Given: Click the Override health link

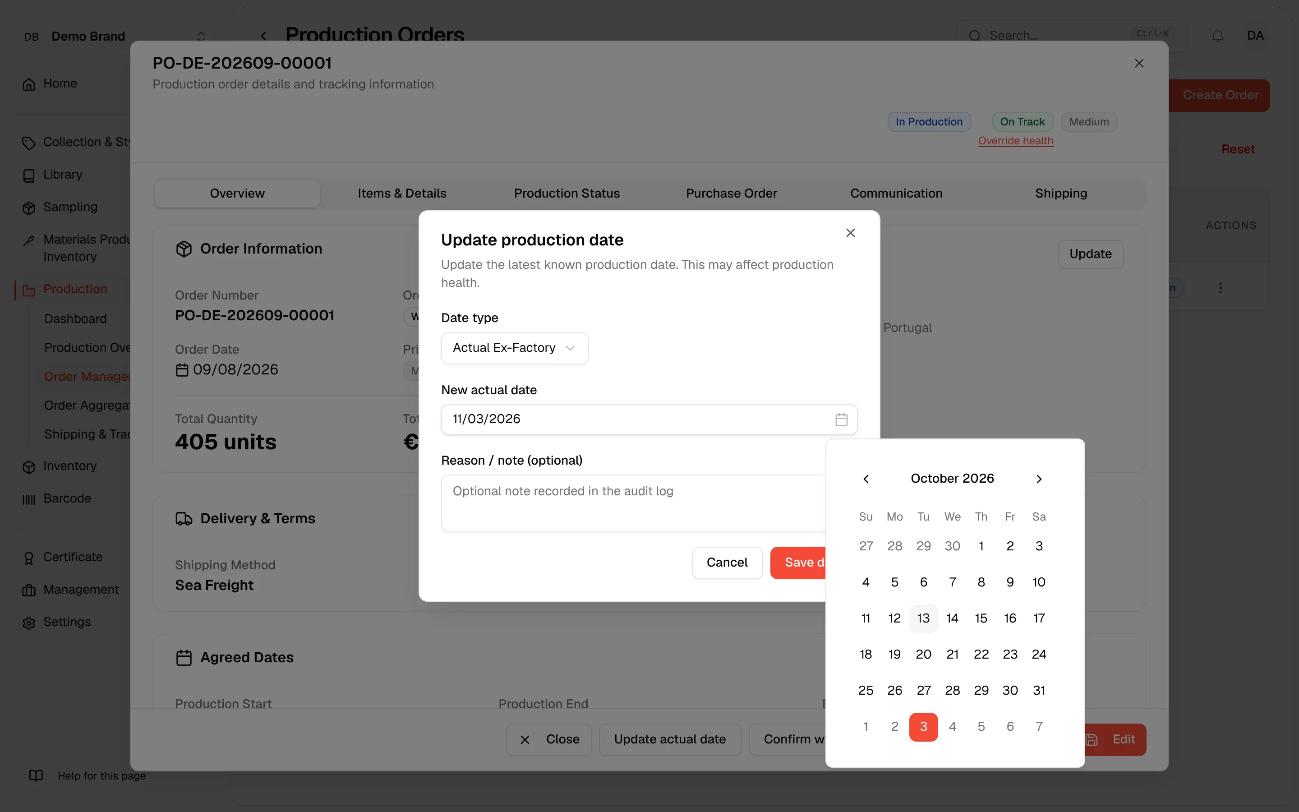Looking at the screenshot, I should (x=1015, y=141).
